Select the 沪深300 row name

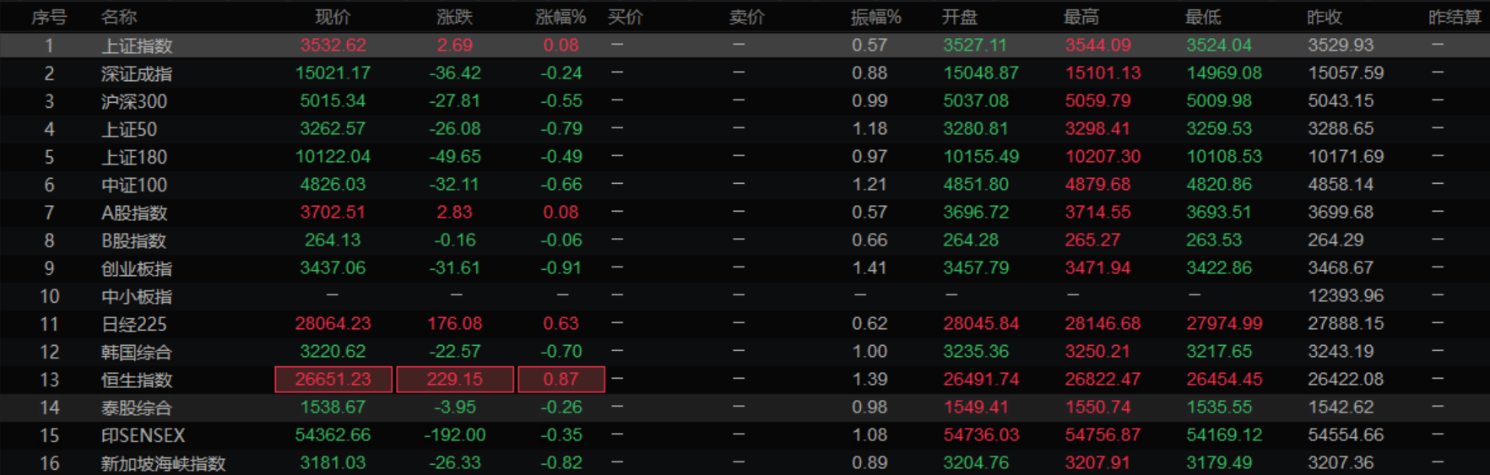(x=134, y=101)
